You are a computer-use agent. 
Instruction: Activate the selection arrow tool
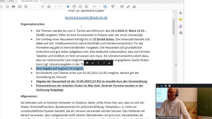(68, 7)
